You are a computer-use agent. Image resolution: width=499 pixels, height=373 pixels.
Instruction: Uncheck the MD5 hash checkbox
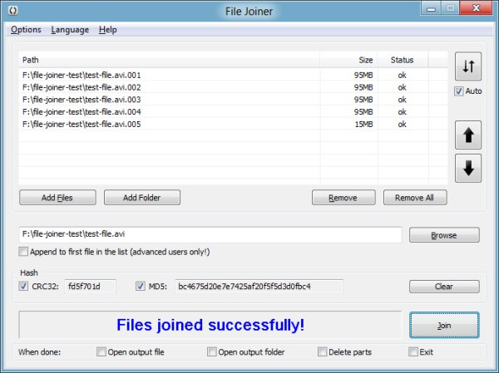140,287
